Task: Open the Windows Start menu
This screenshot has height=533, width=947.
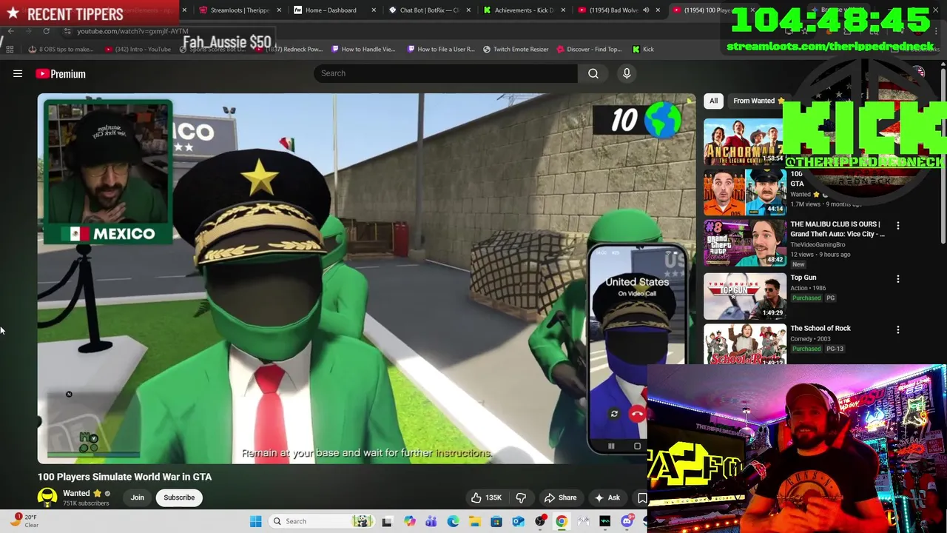Action: click(255, 521)
